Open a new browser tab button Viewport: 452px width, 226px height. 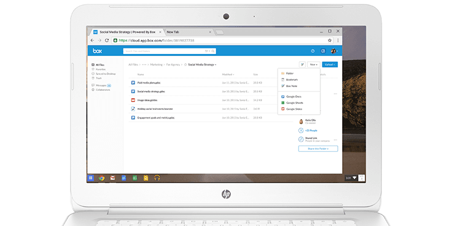(220, 33)
